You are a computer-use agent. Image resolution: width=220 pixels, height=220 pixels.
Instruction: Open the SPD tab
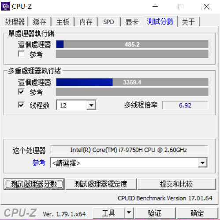click(108, 22)
